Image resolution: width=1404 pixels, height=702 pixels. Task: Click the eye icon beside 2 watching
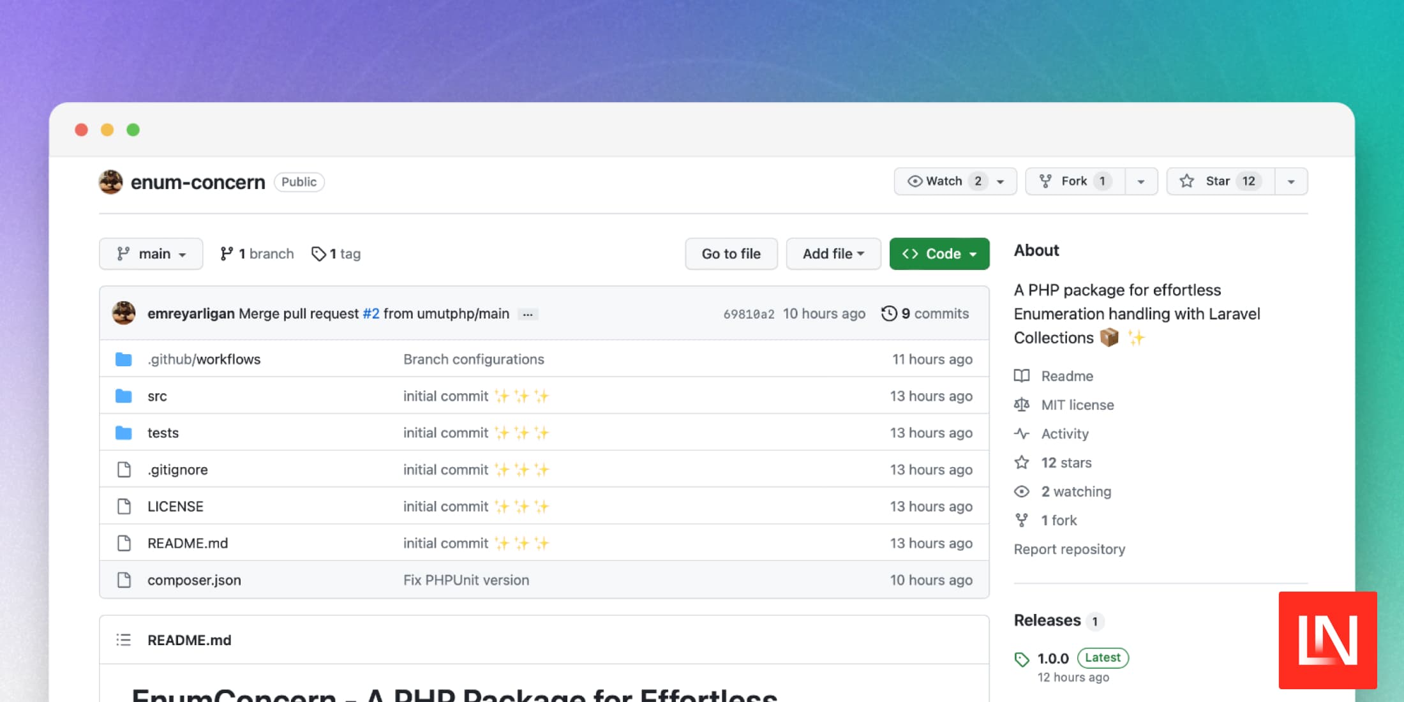tap(1022, 491)
